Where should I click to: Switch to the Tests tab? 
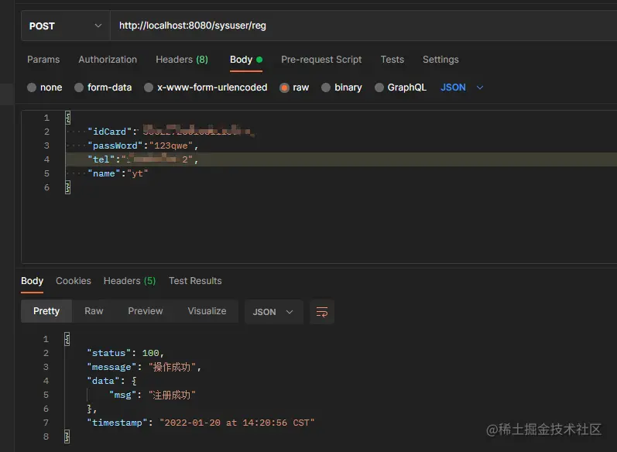coord(392,60)
